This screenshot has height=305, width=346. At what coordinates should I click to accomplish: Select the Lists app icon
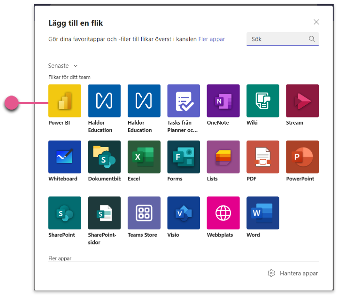223,157
